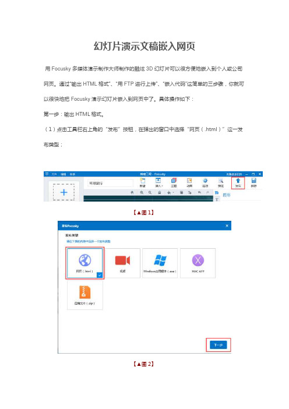The width and height of the screenshot is (289, 409).
Task: Close the 发布Focusky dialog
Action: (x=227, y=225)
